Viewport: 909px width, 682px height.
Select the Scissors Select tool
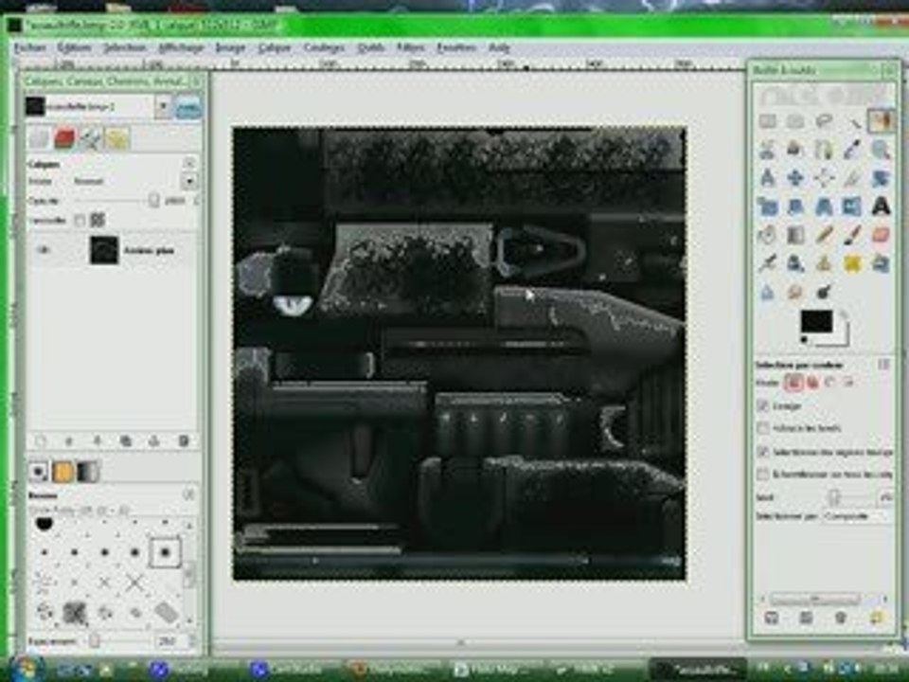(x=768, y=150)
